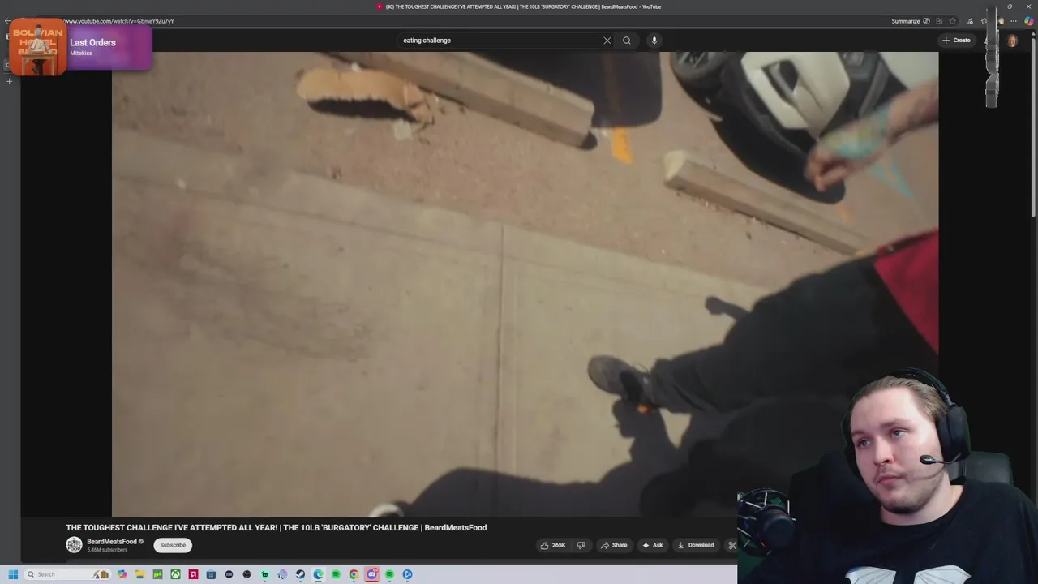Add page to favorites star icon

pyautogui.click(x=952, y=21)
